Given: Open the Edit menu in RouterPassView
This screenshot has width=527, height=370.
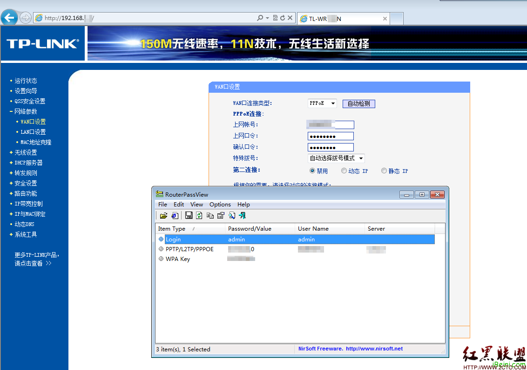Looking at the screenshot, I should pyautogui.click(x=178, y=204).
